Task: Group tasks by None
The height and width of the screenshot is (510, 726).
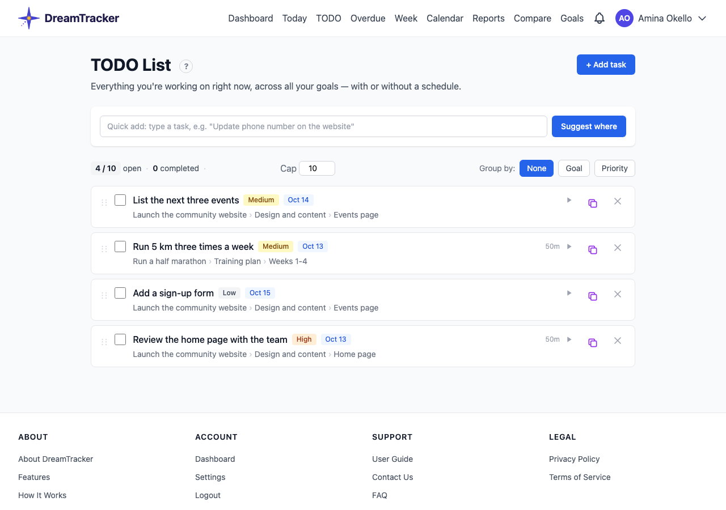Action: 537,168
